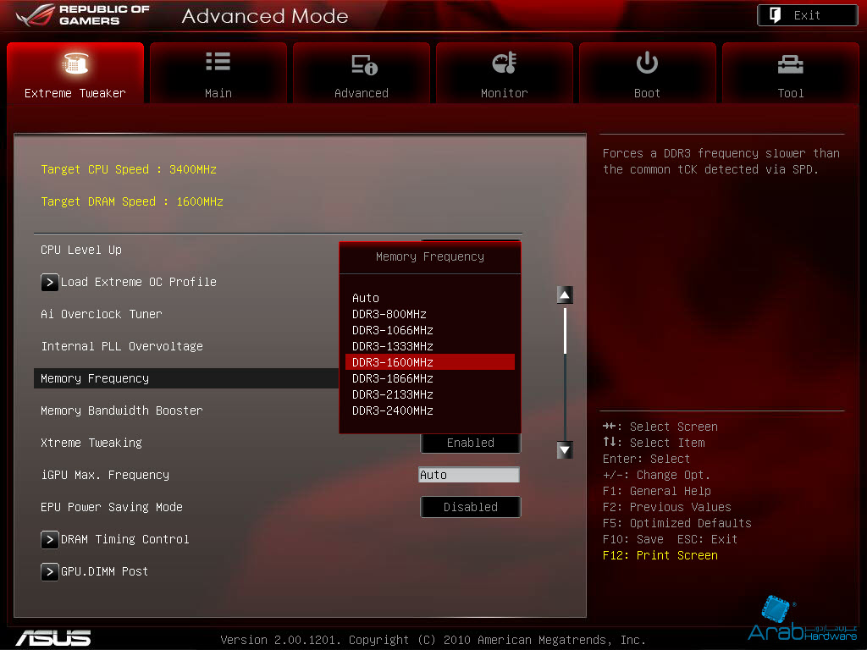The height and width of the screenshot is (650, 867).
Task: Click the vertical scrollbar thumb
Action: (565, 331)
